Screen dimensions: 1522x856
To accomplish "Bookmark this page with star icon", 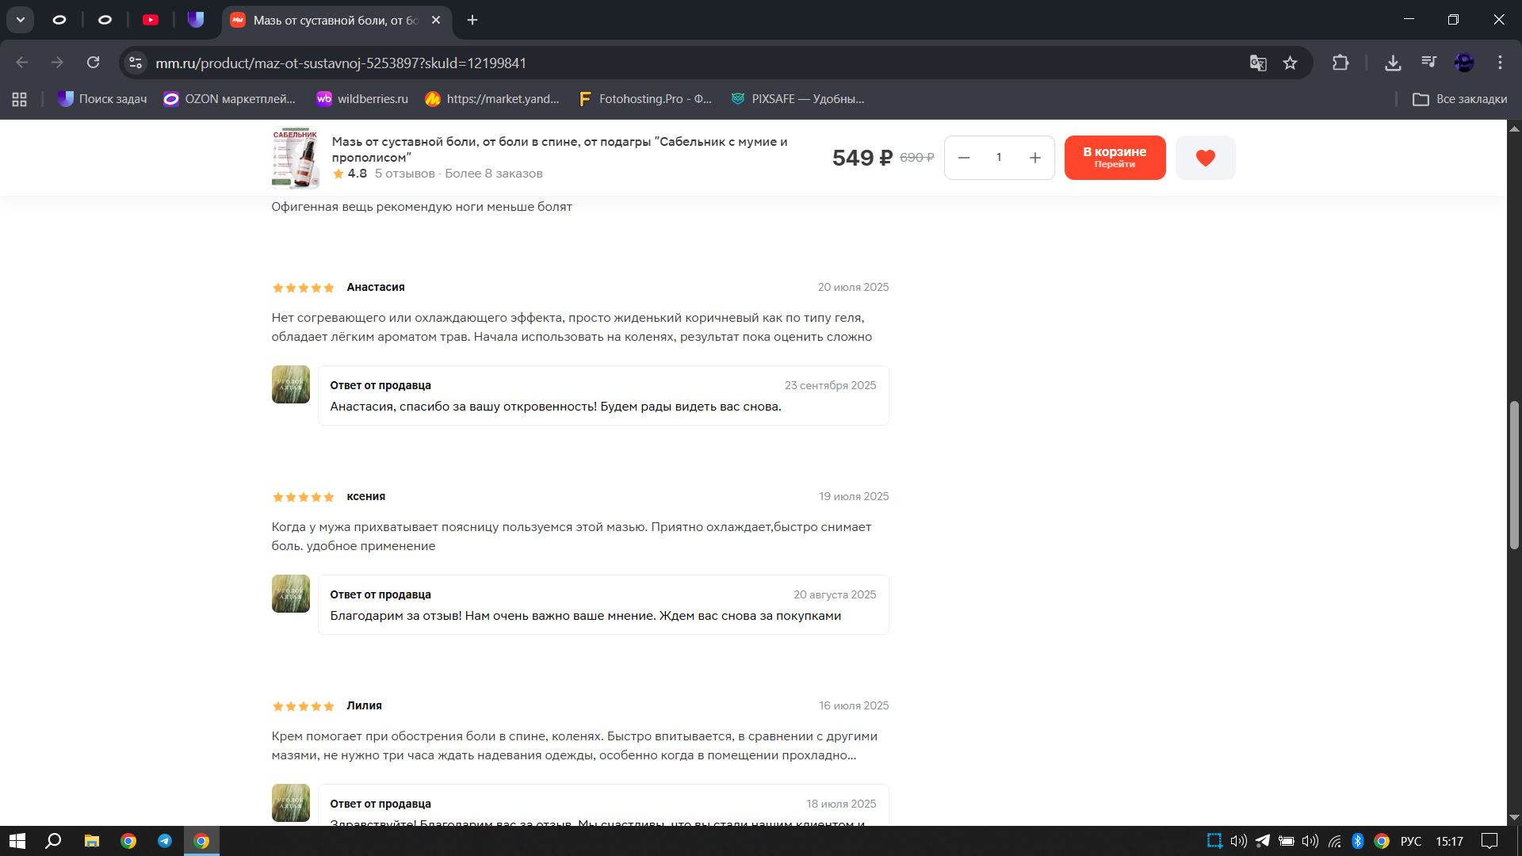I will click(x=1290, y=63).
